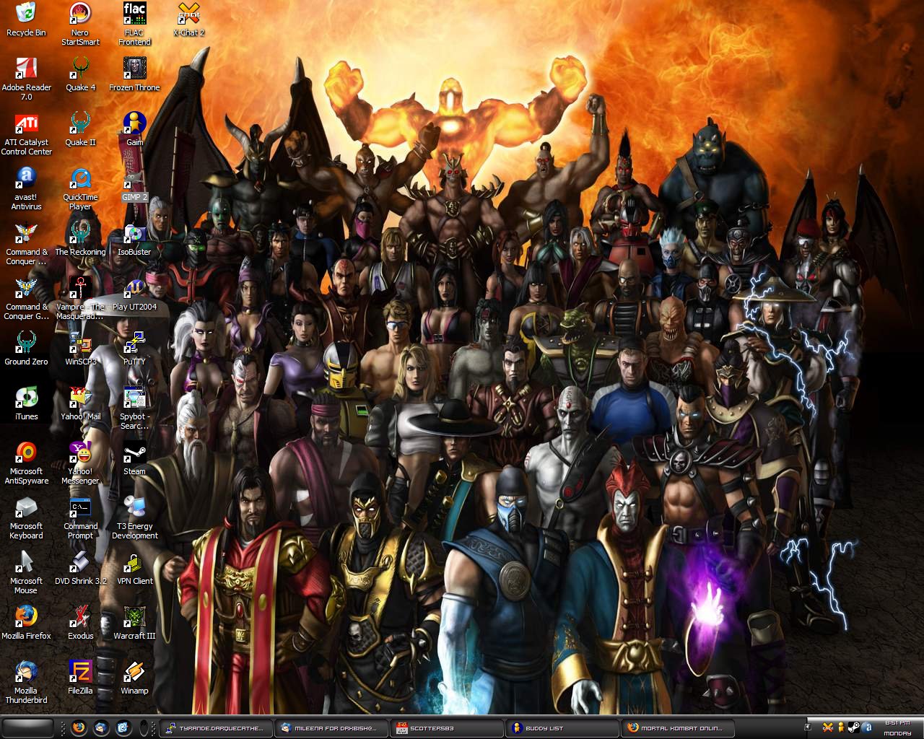This screenshot has width=924, height=739.
Task: Select the Microsoft AntiSpyware icon
Action: [26, 463]
